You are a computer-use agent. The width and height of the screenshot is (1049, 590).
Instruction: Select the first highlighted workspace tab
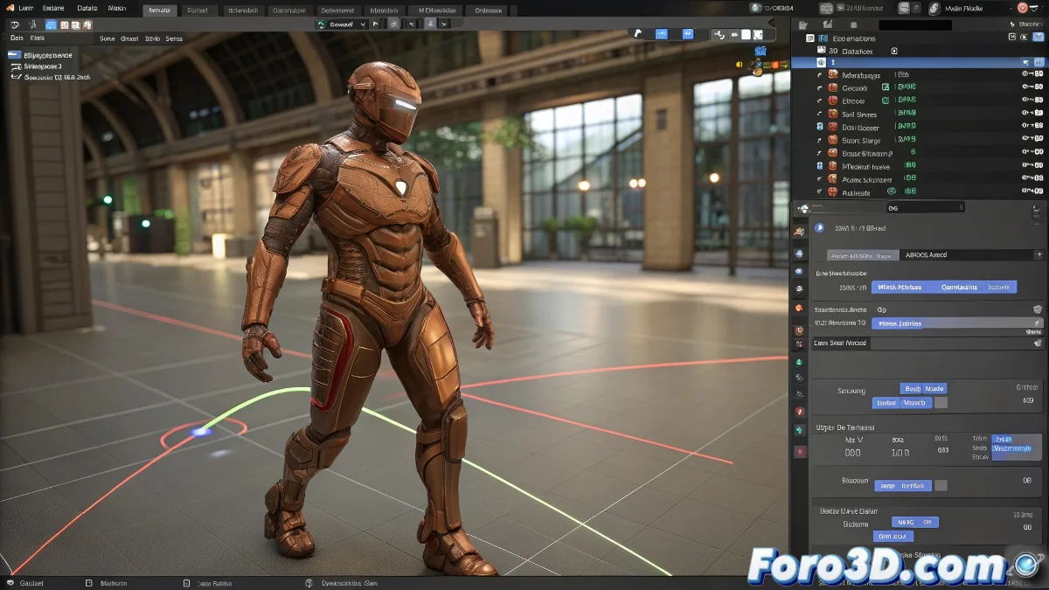(x=158, y=10)
